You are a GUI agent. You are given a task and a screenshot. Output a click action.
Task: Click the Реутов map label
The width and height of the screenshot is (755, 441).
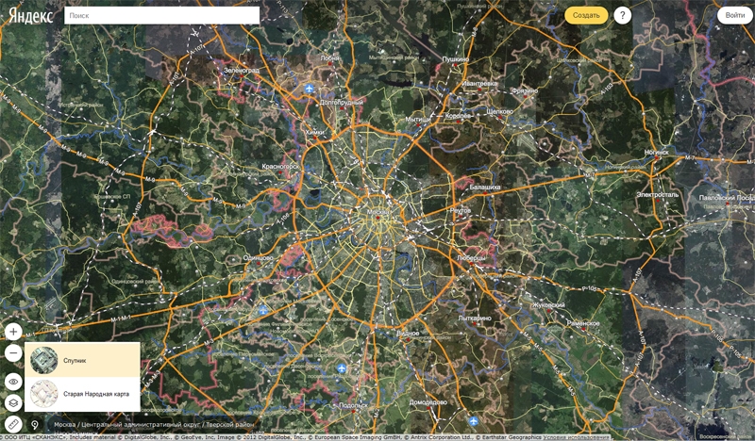(x=461, y=211)
